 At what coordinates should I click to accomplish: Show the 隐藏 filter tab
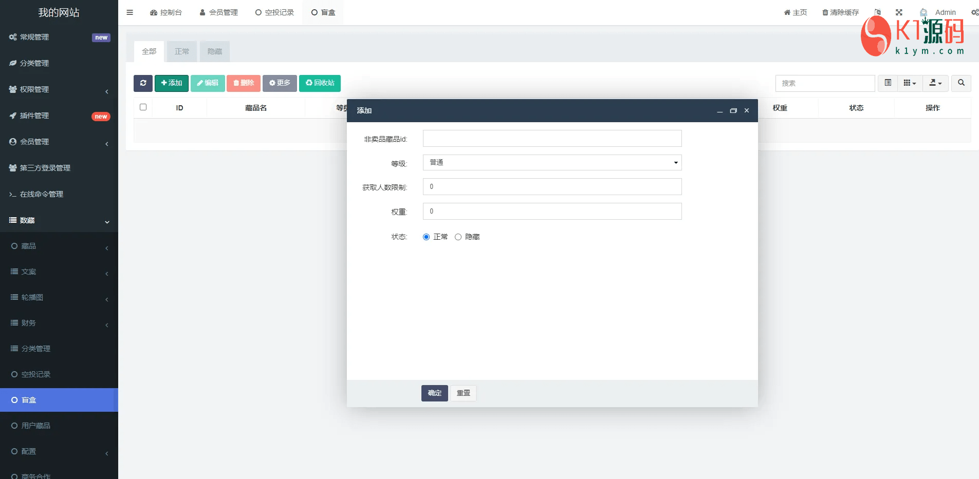click(215, 51)
